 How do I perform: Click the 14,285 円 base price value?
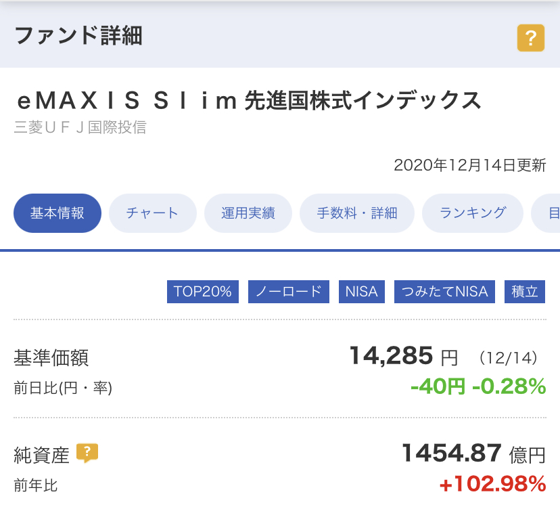tap(404, 357)
